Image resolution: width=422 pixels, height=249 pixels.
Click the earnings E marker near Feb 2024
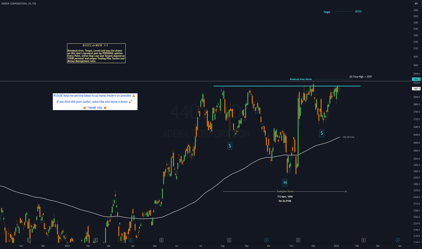(x=364, y=240)
